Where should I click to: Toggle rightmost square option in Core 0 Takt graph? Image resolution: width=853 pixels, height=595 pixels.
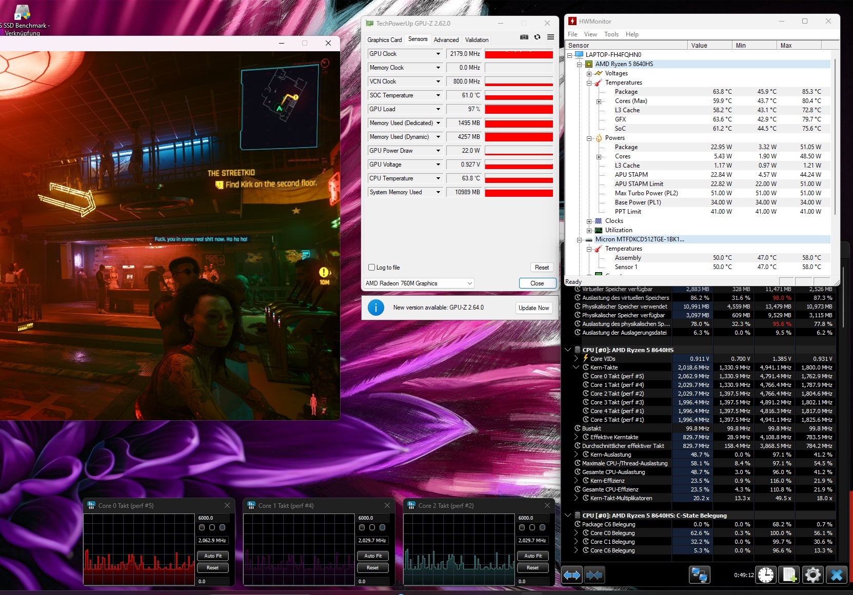pyautogui.click(x=222, y=527)
